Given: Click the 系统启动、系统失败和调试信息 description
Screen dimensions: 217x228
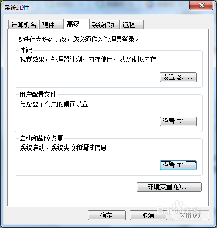Looking at the screenshot, I should tap(63, 148).
